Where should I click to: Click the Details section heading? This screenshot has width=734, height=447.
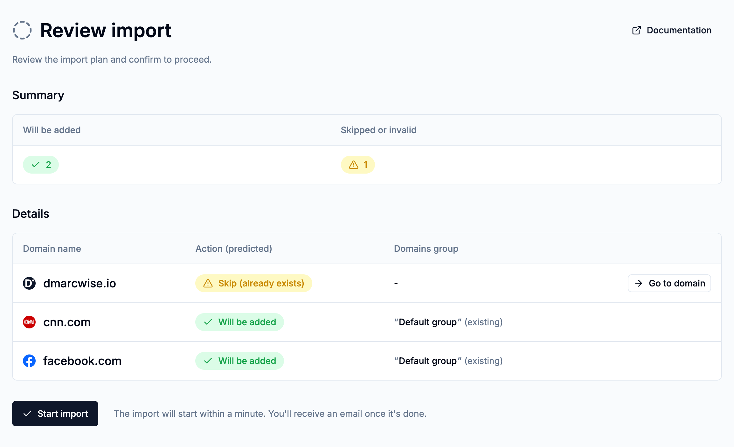coord(31,214)
